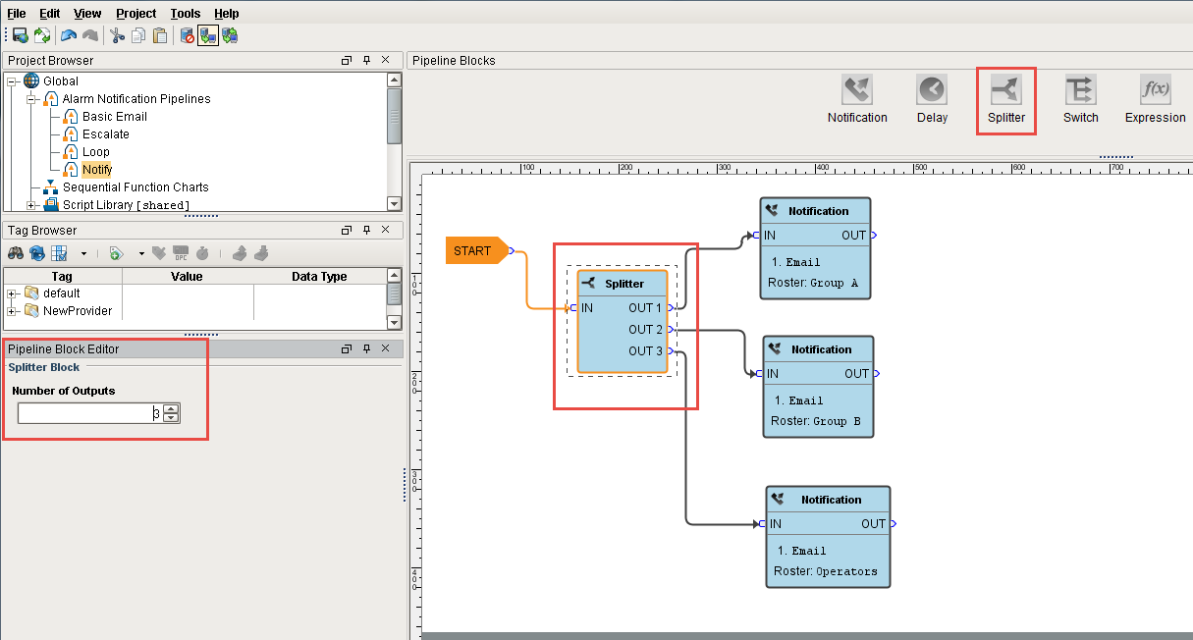Click the Paste toolbar icon
Viewport: 1193px width, 640px height.
click(x=159, y=35)
